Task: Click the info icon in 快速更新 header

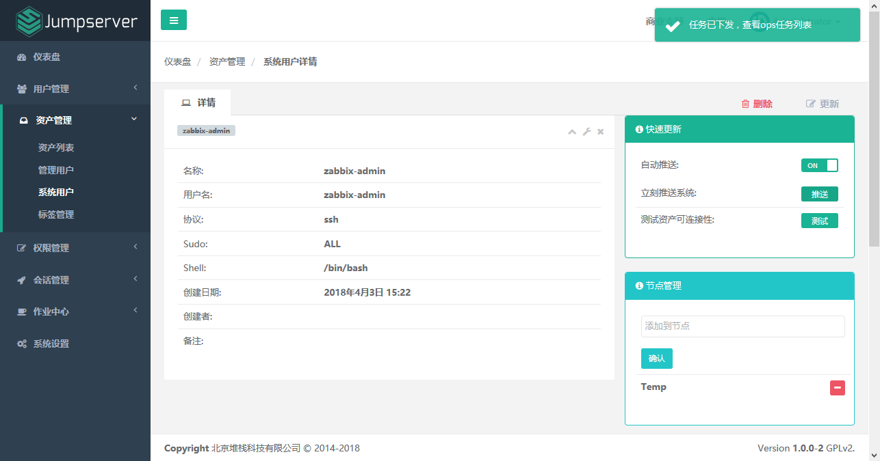Action: [x=639, y=129]
